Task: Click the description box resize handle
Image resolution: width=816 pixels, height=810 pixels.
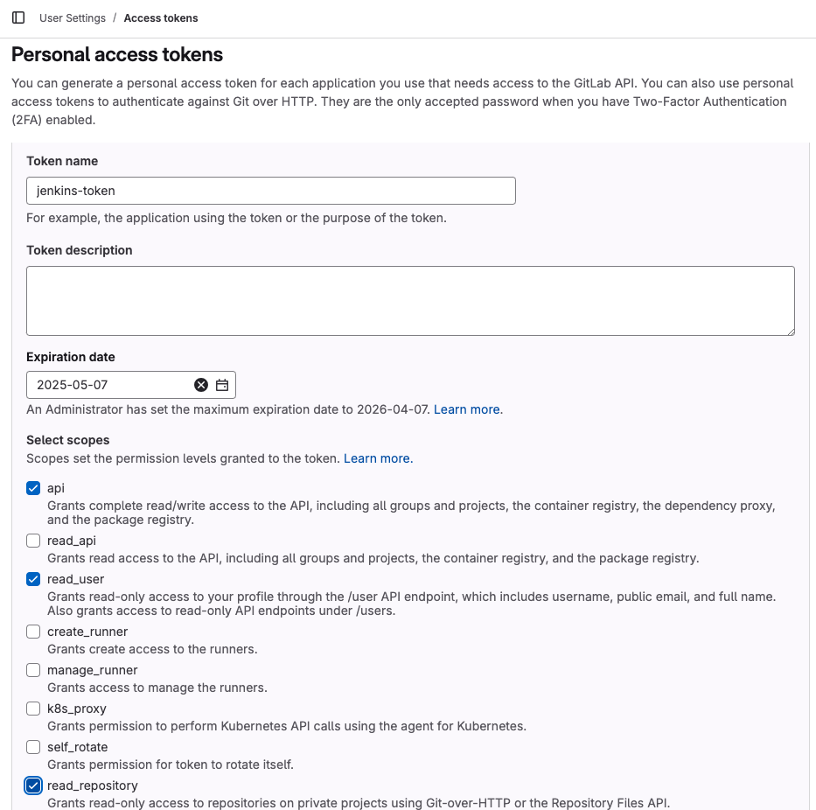Action: coord(792,332)
